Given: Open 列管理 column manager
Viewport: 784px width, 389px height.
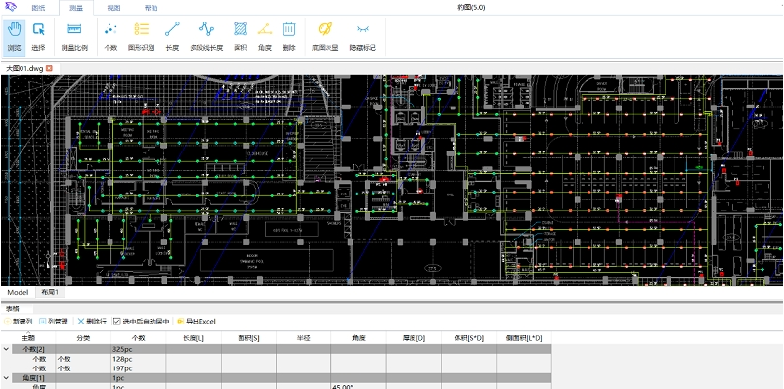Looking at the screenshot, I should 54,321.
